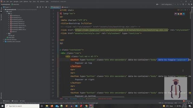The height and width of the screenshot is (108, 193).
Task: Collapse the bootstrap5urdu root folder
Action: pyautogui.click(x=3, y=9)
